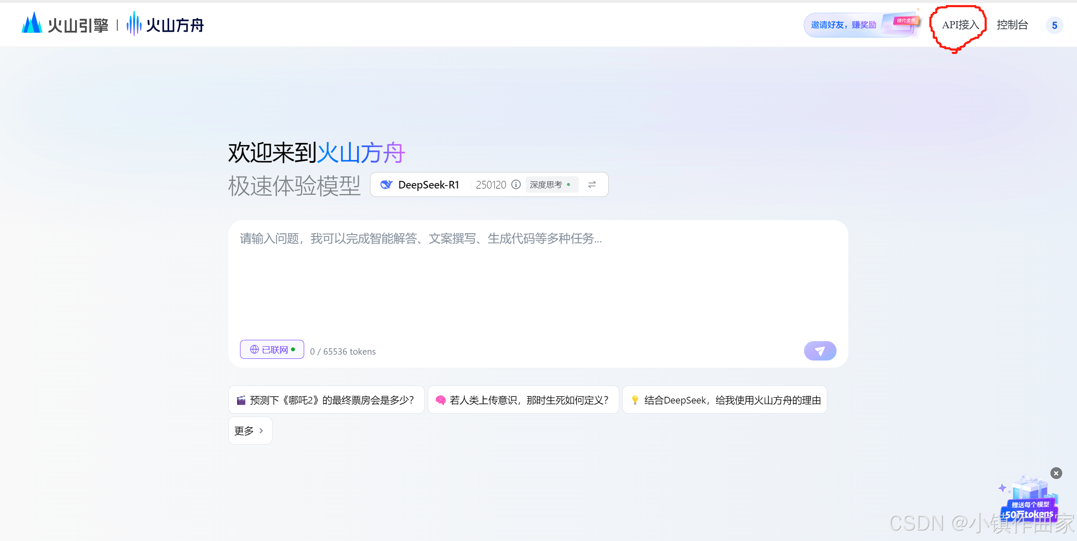Image resolution: width=1077 pixels, height=541 pixels.
Task: Expand the 更多 suggestions list
Action: 250,431
